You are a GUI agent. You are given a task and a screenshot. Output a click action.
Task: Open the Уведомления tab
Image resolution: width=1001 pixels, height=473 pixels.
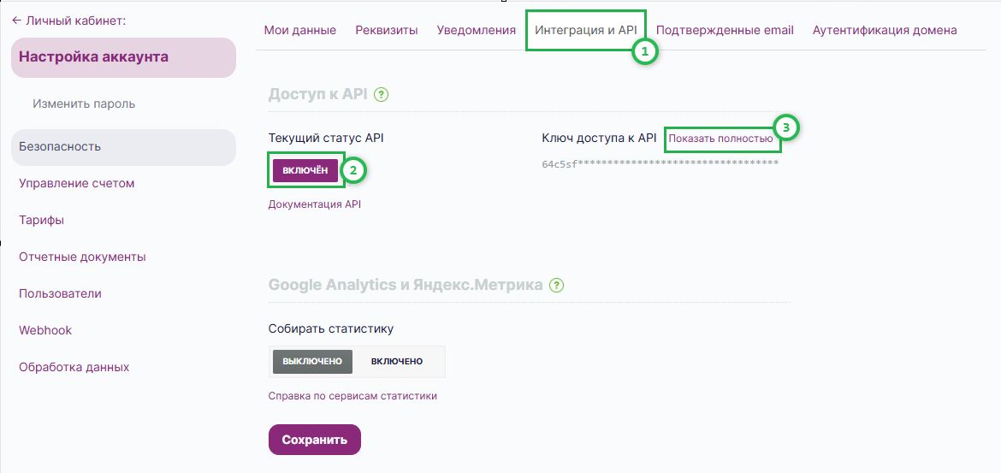pos(477,30)
